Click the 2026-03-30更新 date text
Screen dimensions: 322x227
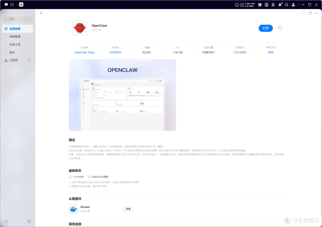point(100,177)
